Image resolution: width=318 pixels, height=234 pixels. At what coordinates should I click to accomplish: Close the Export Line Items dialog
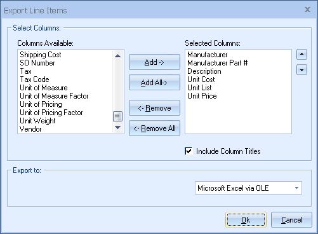307,10
